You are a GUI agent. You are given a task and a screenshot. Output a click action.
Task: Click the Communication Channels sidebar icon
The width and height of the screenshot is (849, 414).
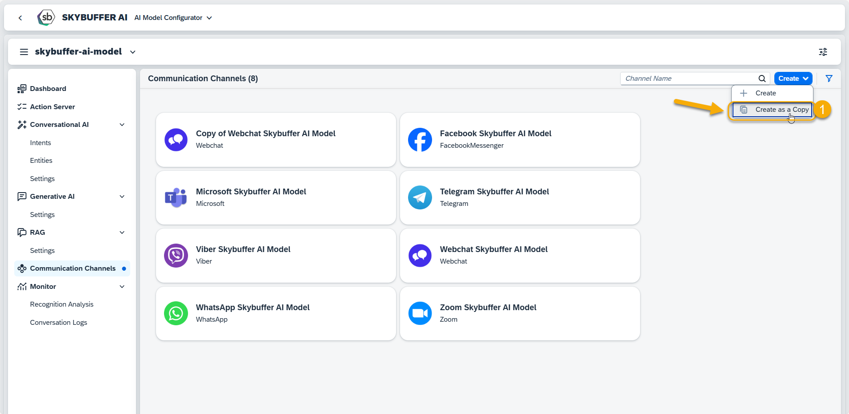22,268
